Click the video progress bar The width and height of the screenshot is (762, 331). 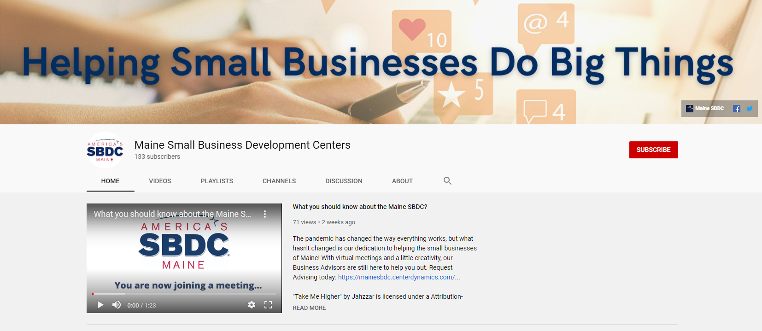(x=184, y=294)
